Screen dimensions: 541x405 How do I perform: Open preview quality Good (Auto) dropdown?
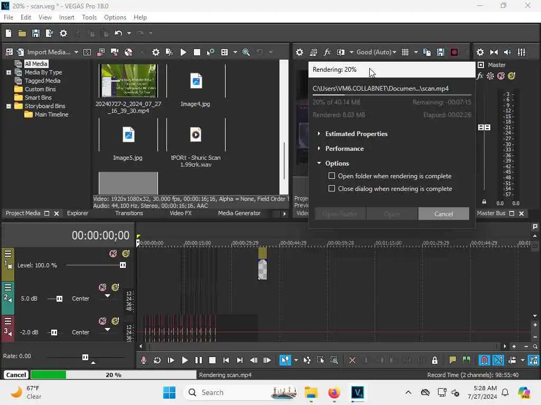point(376,52)
